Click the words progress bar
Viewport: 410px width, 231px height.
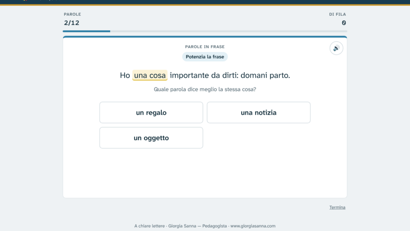point(205,31)
